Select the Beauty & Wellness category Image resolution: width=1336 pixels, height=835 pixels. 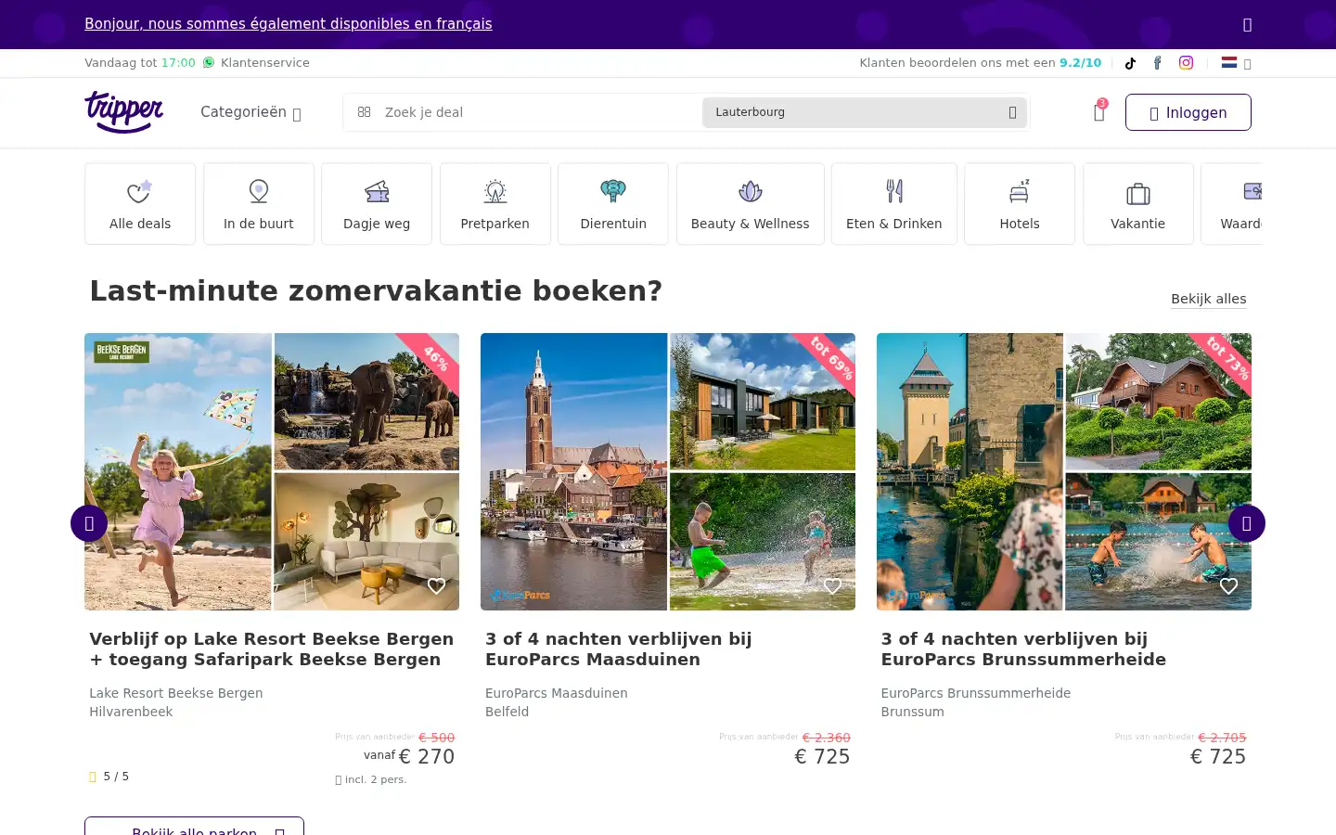coord(751,204)
